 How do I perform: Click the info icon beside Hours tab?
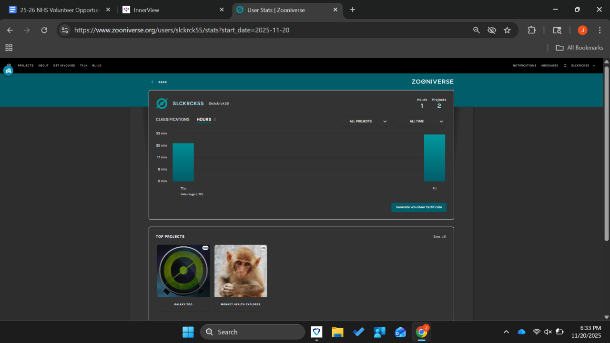click(215, 120)
